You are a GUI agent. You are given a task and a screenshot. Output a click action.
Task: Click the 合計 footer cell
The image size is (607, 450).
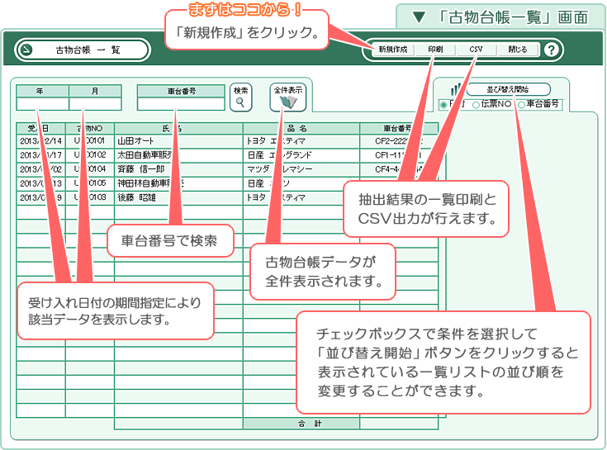click(x=301, y=424)
